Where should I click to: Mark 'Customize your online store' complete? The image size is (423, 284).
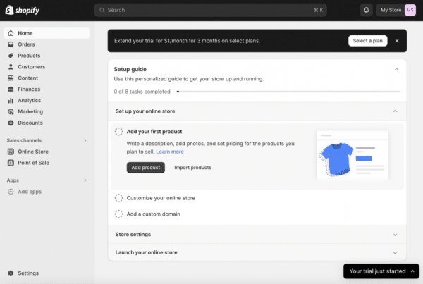point(118,198)
